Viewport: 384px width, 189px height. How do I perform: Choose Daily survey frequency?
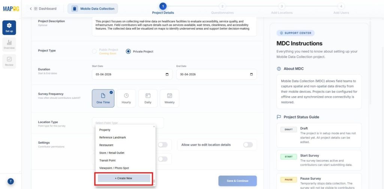click(x=148, y=98)
